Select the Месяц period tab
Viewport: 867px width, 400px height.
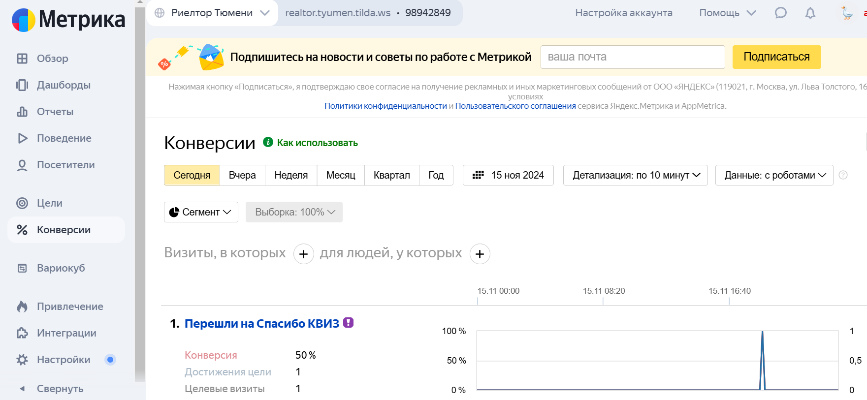coord(341,175)
